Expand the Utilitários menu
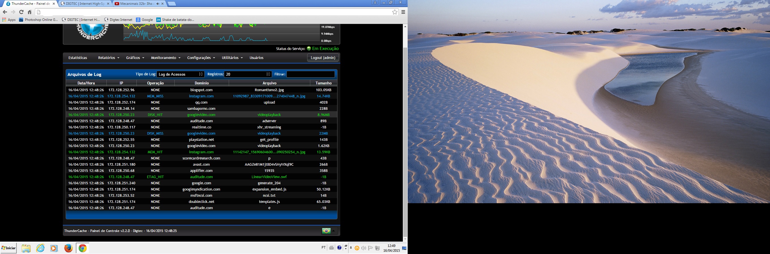 [232, 58]
